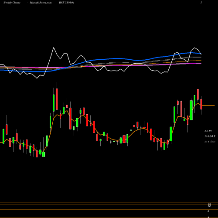Click the largest green candle near right side
Screen dimensions: 218x218
[191, 110]
